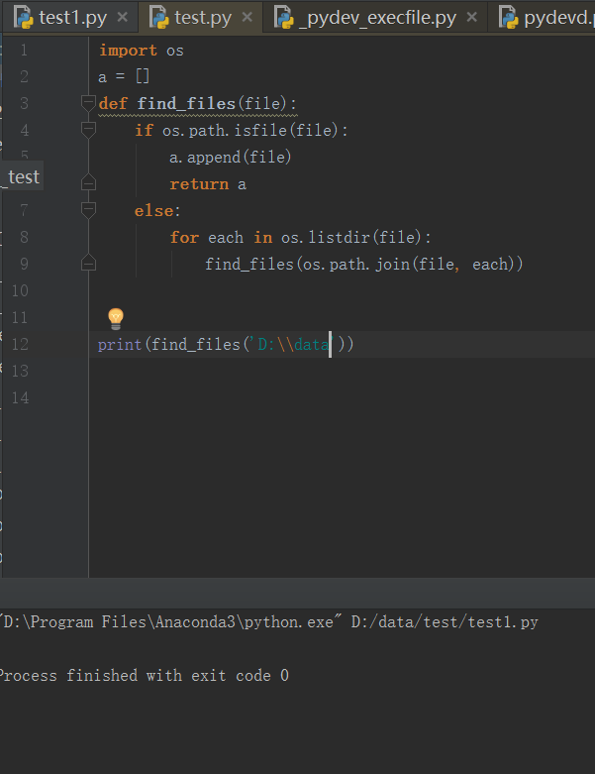The image size is (595, 774).
Task: Collapse the if os.path.isfile block
Action: pos(88,130)
